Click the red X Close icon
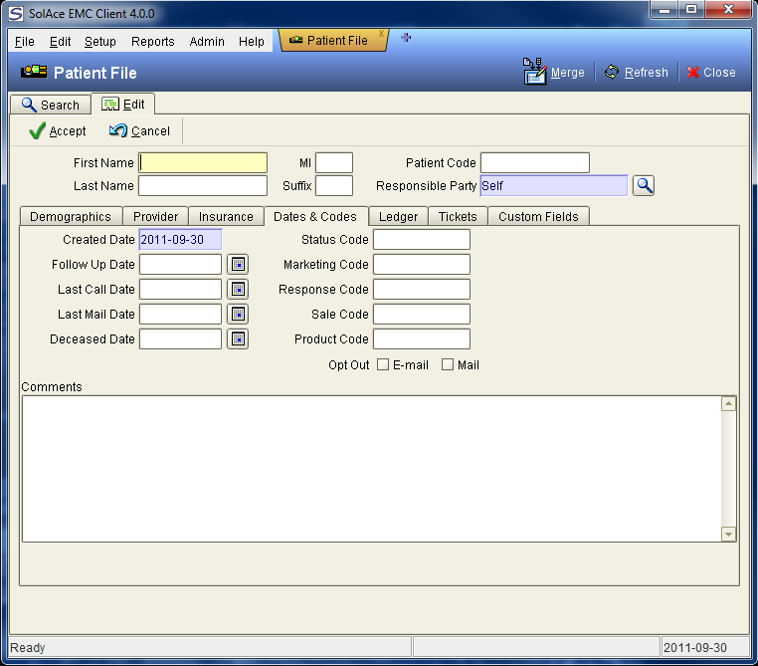The image size is (758, 666). pos(692,72)
